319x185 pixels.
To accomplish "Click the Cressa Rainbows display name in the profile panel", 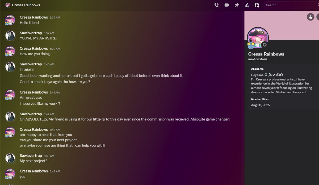I will (x=266, y=54).
